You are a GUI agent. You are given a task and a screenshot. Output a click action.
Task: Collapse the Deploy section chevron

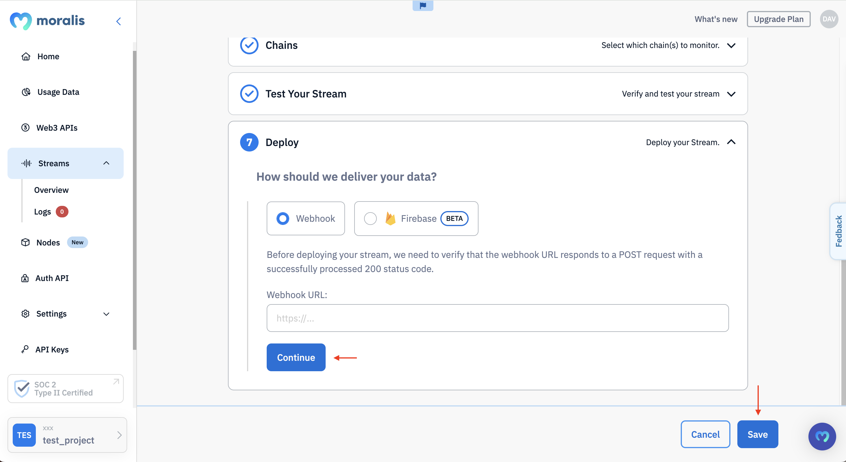tap(731, 142)
